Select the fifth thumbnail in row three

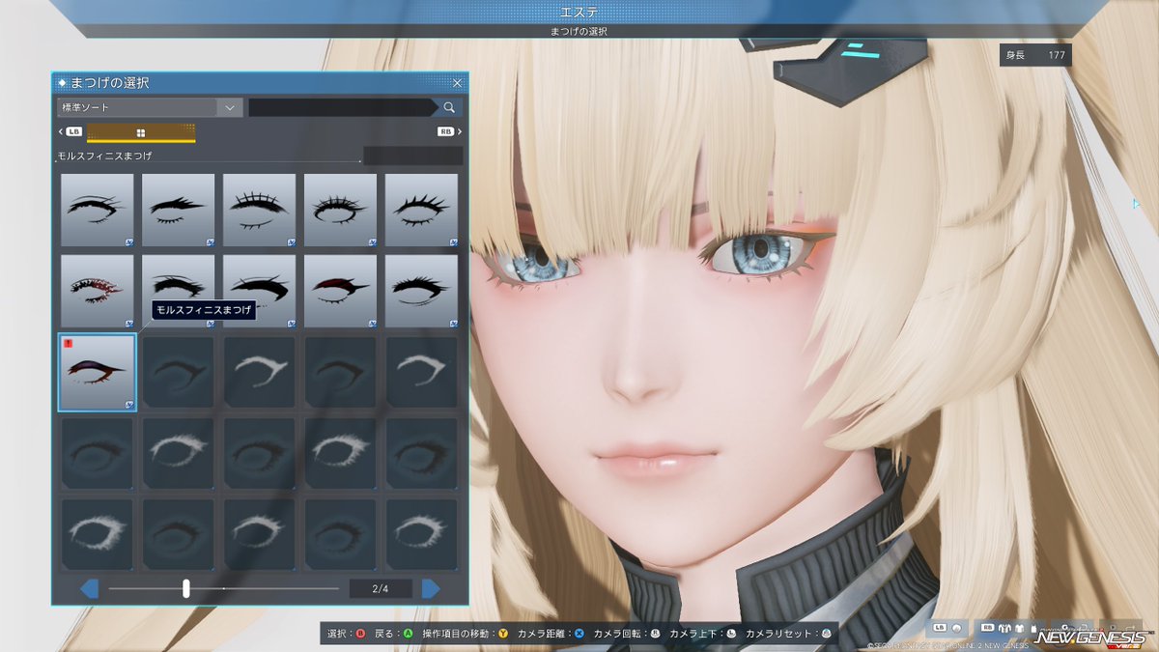(x=422, y=372)
